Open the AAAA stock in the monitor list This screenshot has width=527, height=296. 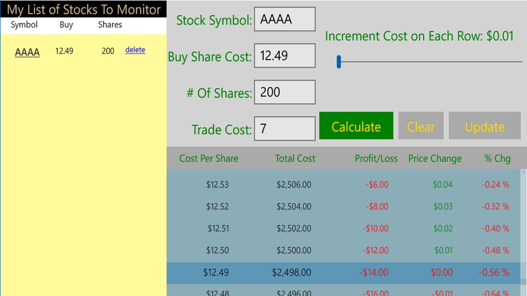[x=27, y=52]
